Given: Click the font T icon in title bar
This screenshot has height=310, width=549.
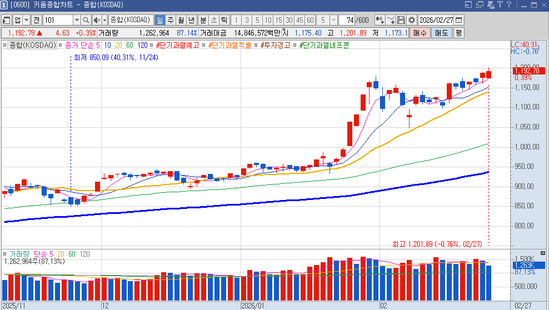Looking at the screenshot, I should coord(500,5).
